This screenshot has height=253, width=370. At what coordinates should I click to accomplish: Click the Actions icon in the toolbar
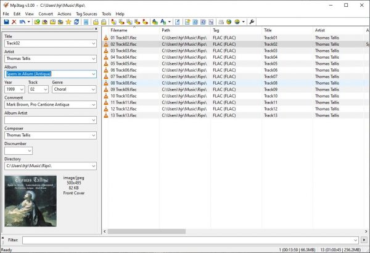coord(155,22)
